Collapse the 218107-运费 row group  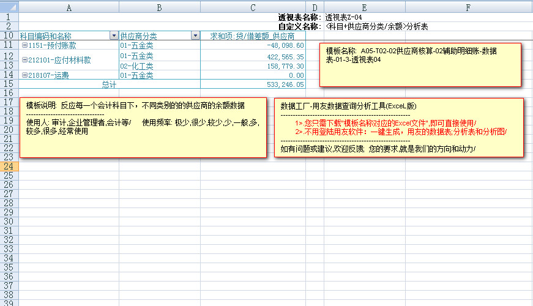[x=24, y=75]
